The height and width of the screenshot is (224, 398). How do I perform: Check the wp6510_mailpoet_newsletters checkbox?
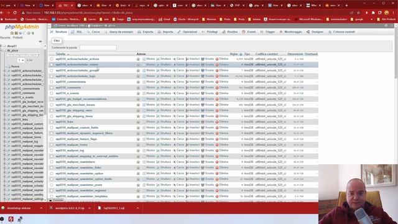tap(52, 162)
